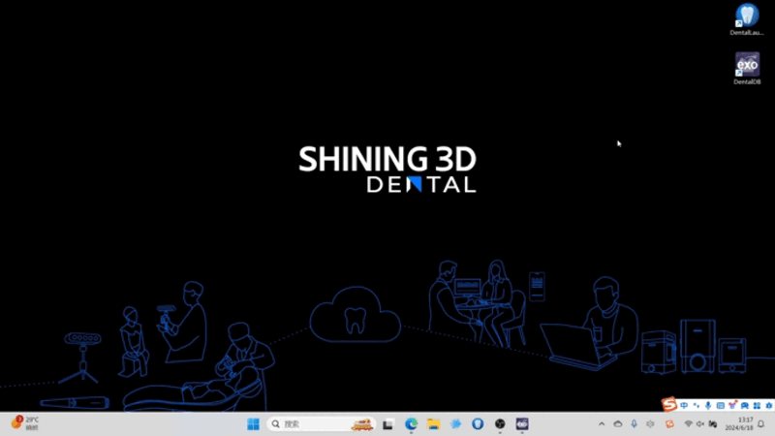775x436 pixels.
Task: Toggle punctuation mode on Sogou toolbar
Action: (697, 405)
